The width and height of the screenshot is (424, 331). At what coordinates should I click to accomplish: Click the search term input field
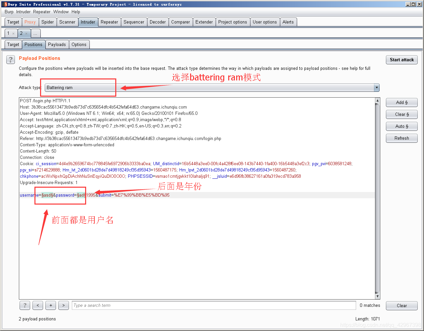[x=214, y=305]
